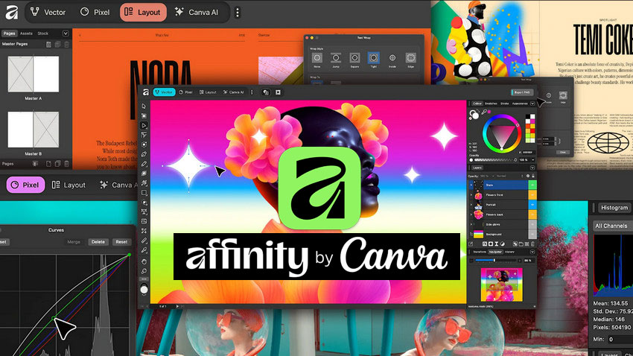Open the Colour panel options dropdown
Screen dimensions: 633x356
(532, 104)
